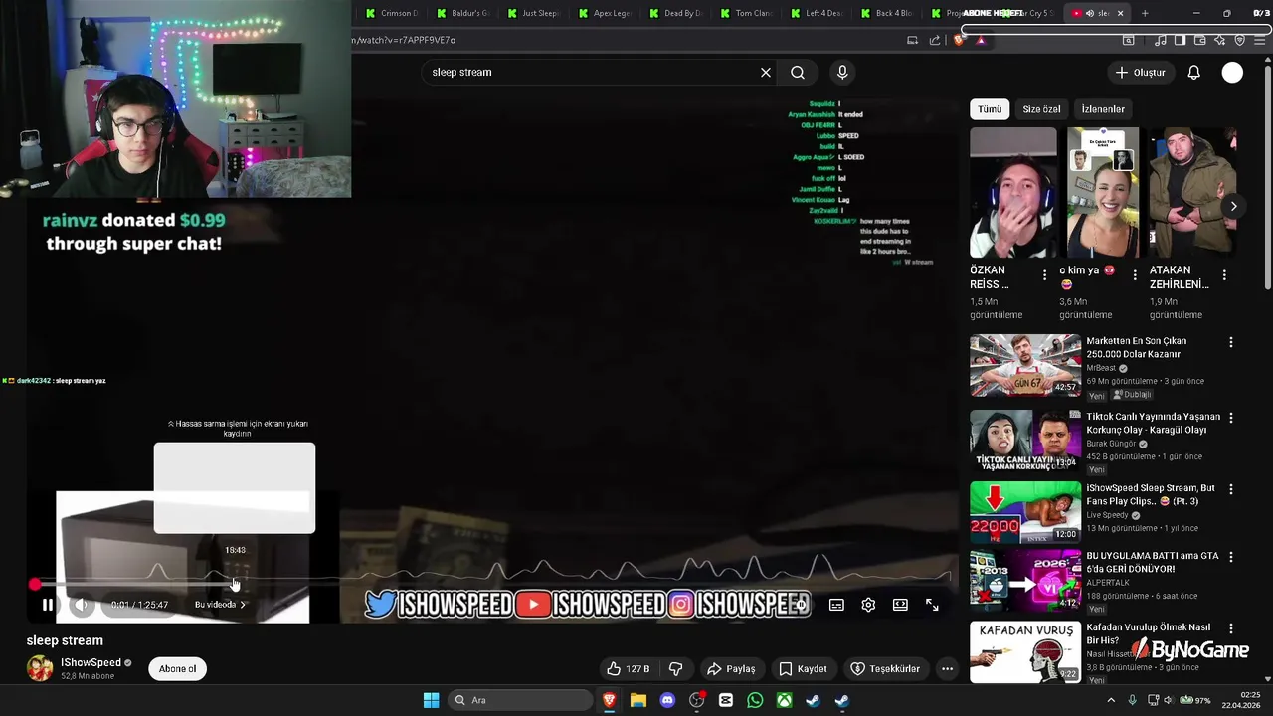Screen dimensions: 1273x716
Task: Open the ÖZKAN REİSS Short thumbnail
Action: [1013, 192]
